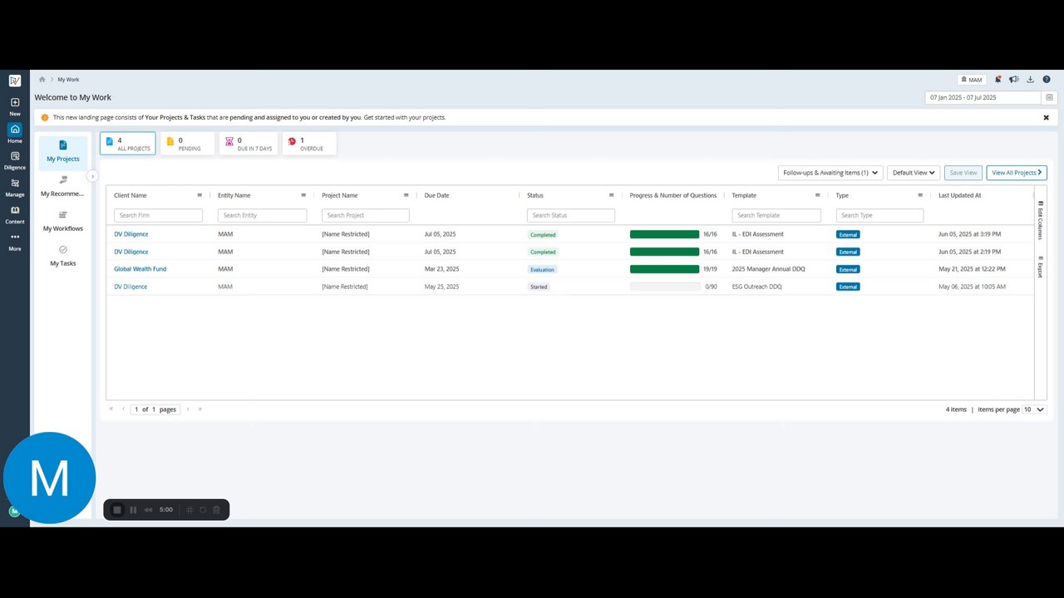Expand the left panel chevron arrow
1064x598 pixels.
click(x=92, y=176)
